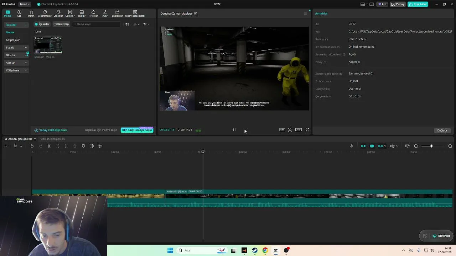Screen dimensions: 456x256
Task: Click the Kayıt yap record button
Action: [x=61, y=24]
